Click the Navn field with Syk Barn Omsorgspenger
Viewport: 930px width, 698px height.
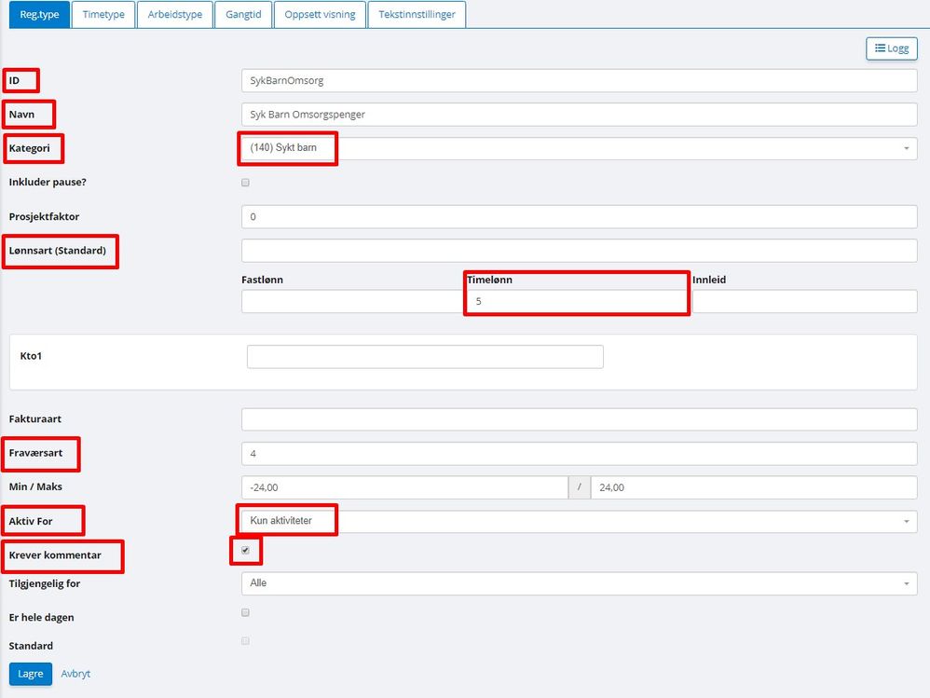[579, 115]
